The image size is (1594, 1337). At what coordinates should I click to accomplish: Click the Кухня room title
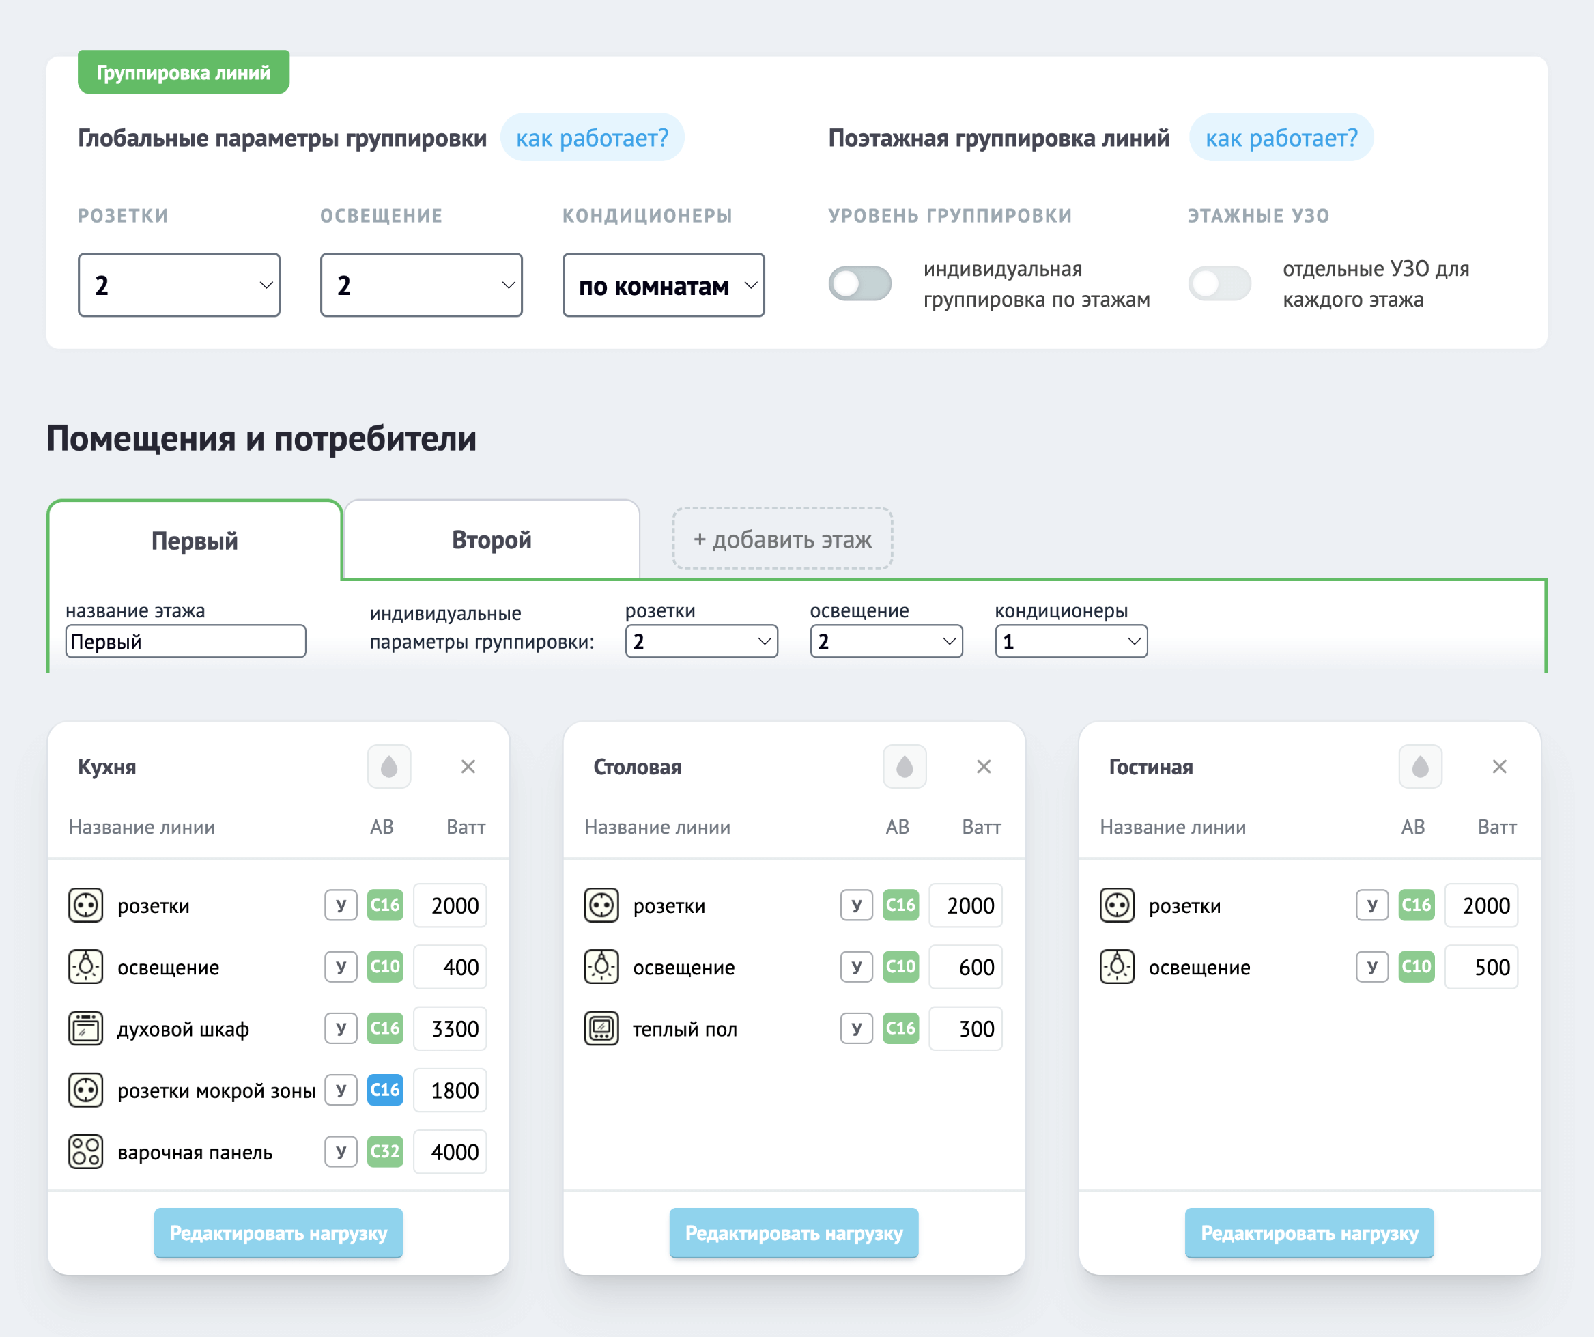click(107, 767)
